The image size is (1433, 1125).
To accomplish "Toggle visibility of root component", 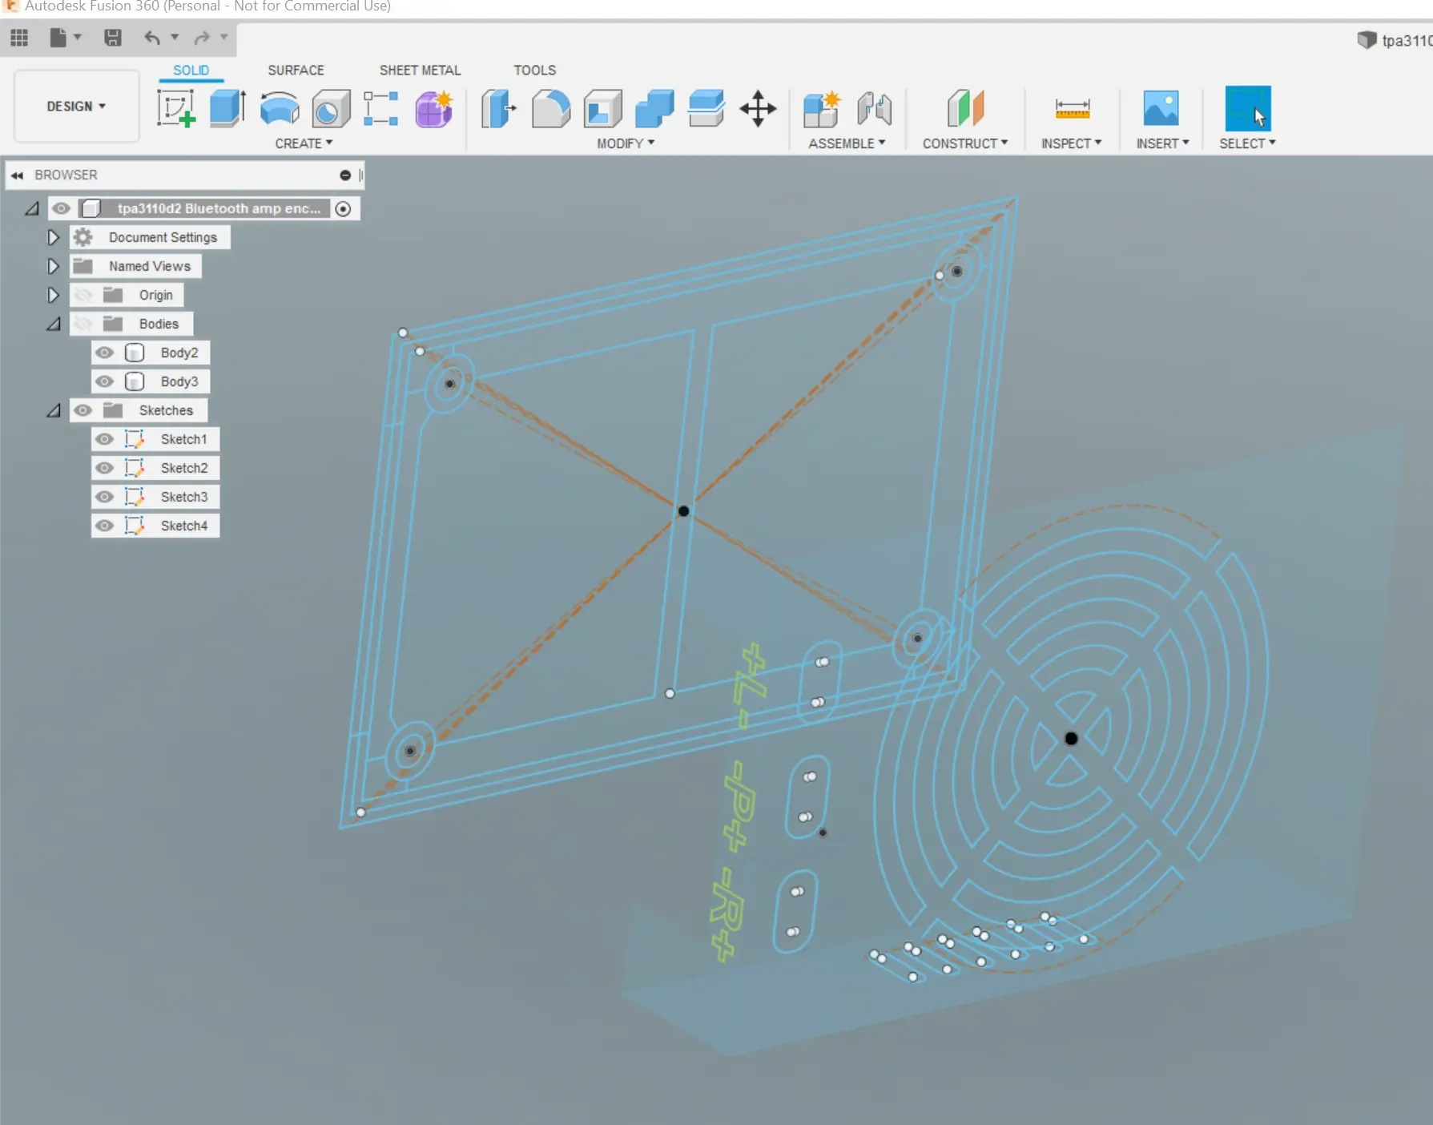I will (61, 208).
